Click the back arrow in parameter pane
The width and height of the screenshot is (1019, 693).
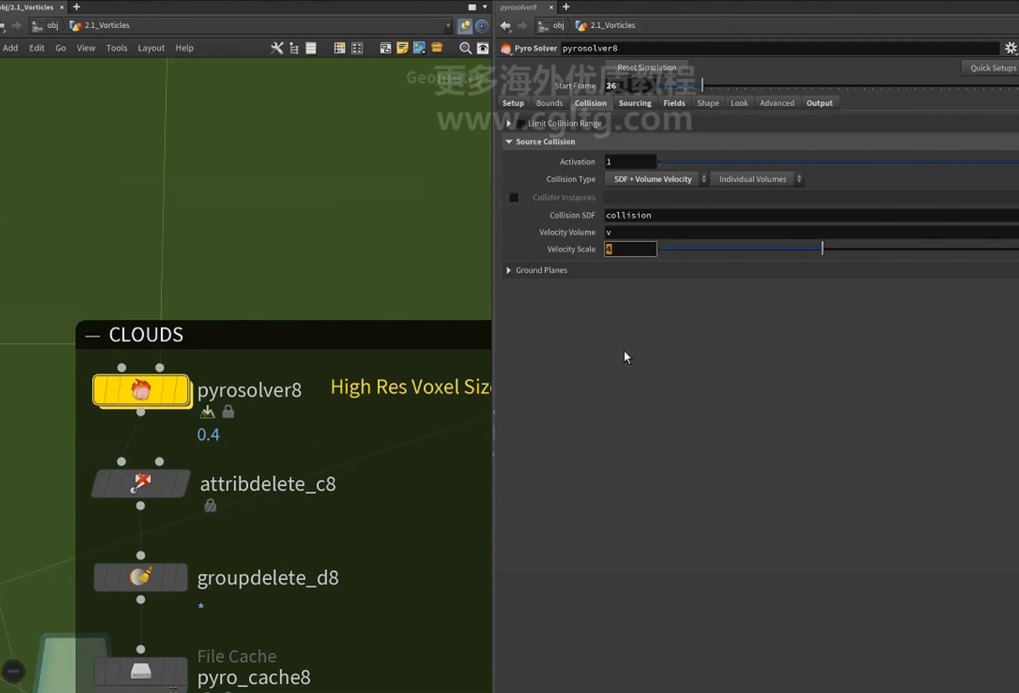click(x=505, y=25)
